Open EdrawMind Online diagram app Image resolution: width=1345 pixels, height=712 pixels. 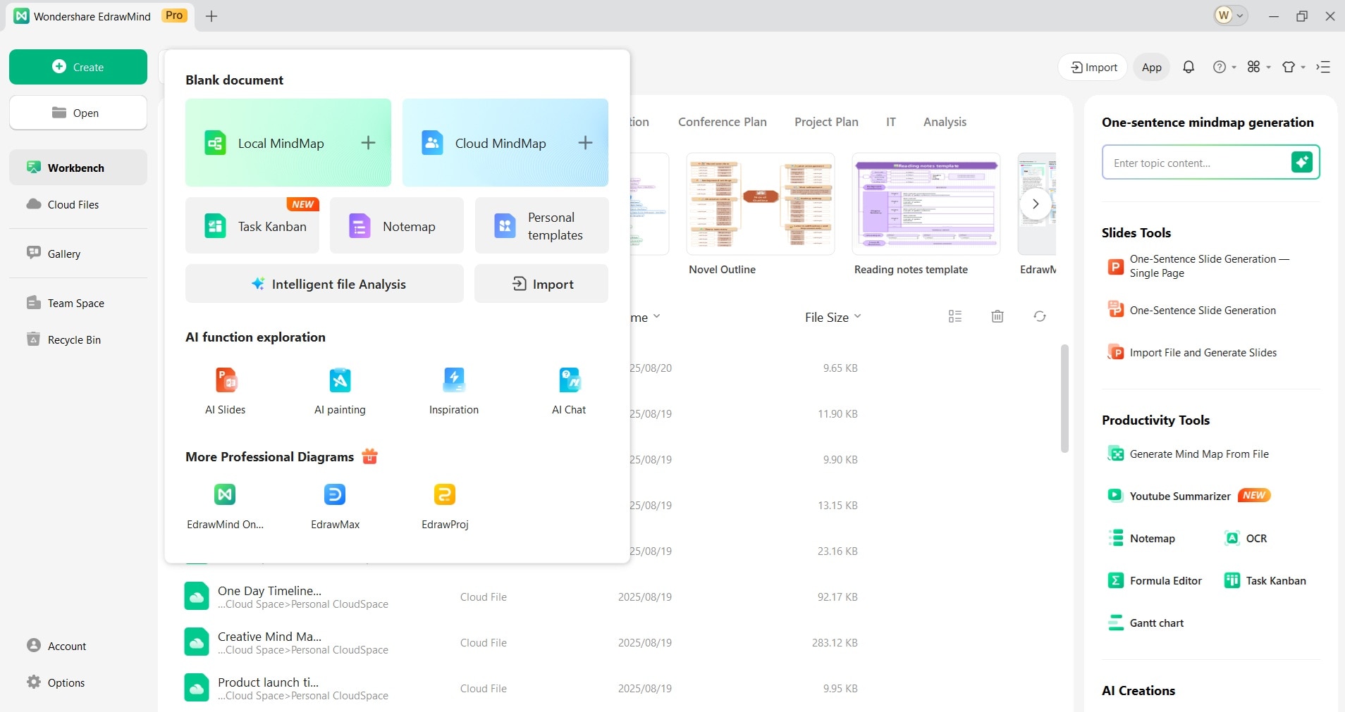click(225, 506)
